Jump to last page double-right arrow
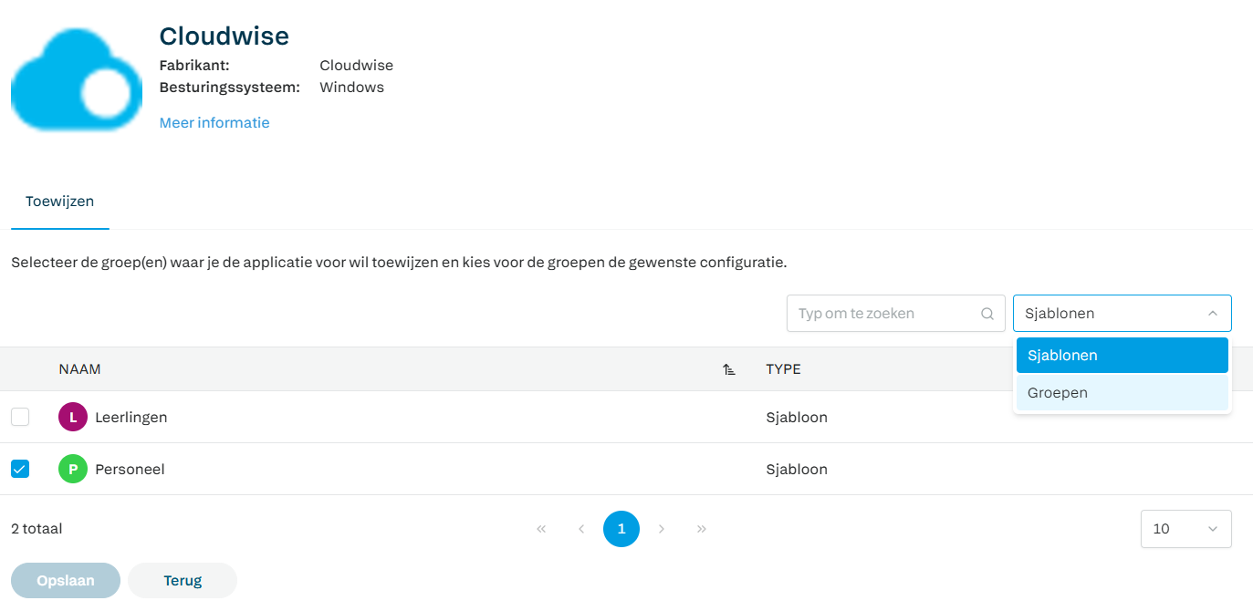This screenshot has height=611, width=1253. [x=702, y=529]
